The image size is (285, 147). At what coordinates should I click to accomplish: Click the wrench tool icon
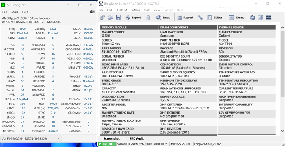click(200, 17)
